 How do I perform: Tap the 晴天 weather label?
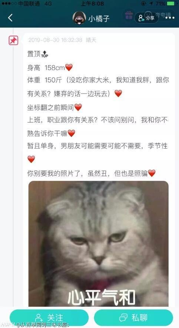tap(91, 40)
